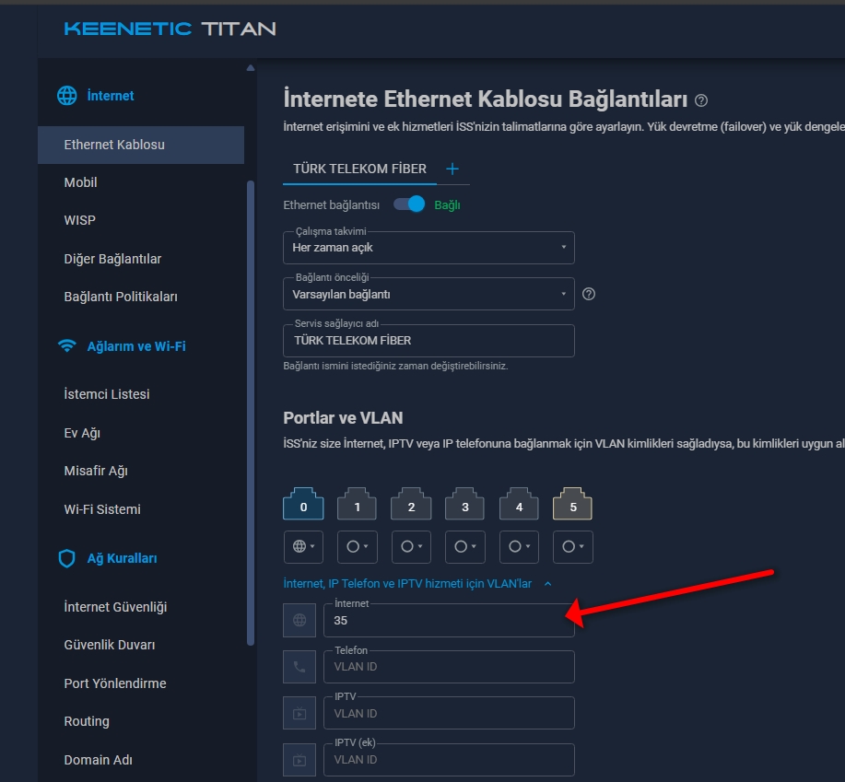This screenshot has width=845, height=782.
Task: Select TÜRK TELEKOM FİBER tab
Action: 359,169
